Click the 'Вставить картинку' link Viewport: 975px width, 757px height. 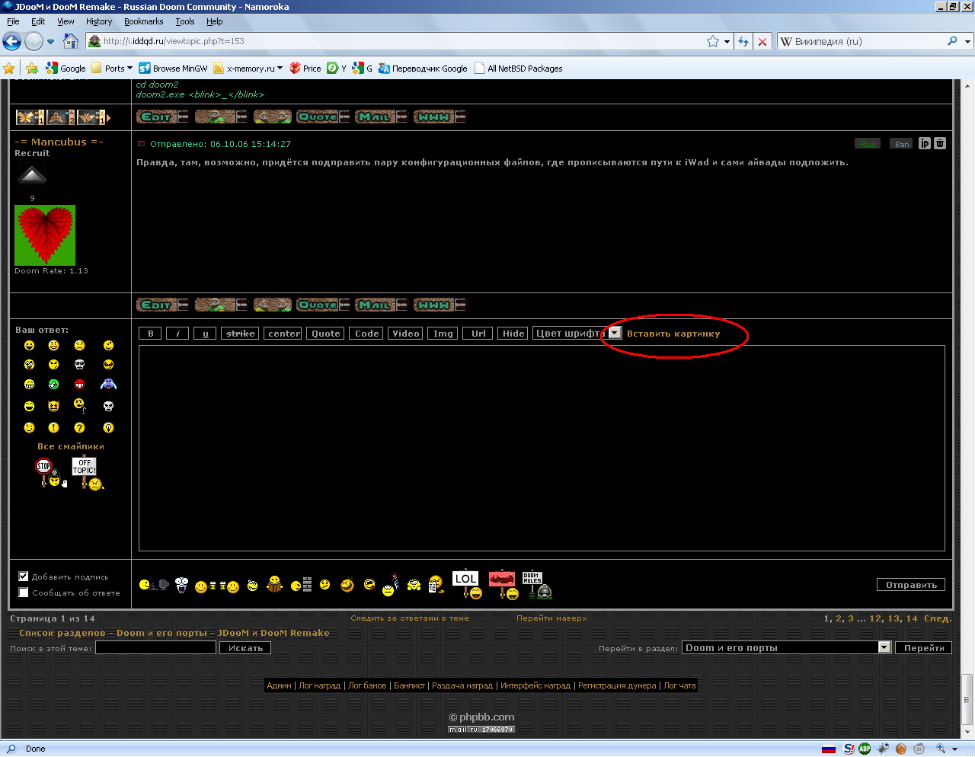tap(673, 334)
